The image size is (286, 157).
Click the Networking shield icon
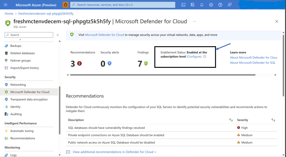(x=6, y=85)
